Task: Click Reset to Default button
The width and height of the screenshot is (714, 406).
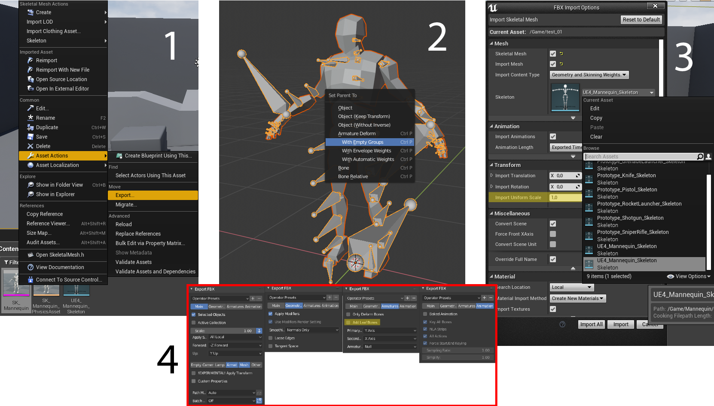Action: point(641,20)
